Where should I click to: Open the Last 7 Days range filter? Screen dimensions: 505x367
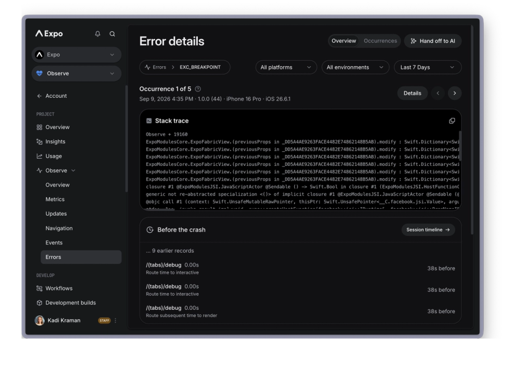tap(428, 67)
